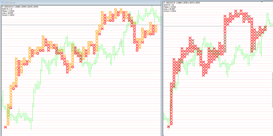This screenshot has width=273, height=136.
Task: Click 'Median = 0.0325' text in left chart
Action: coord(8,11)
